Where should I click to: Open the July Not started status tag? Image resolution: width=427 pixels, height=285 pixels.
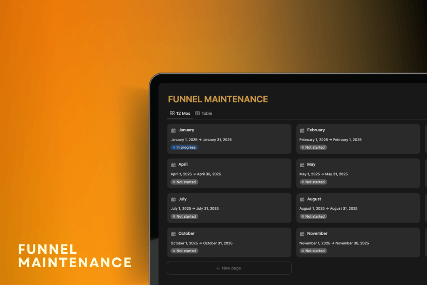coord(184,216)
